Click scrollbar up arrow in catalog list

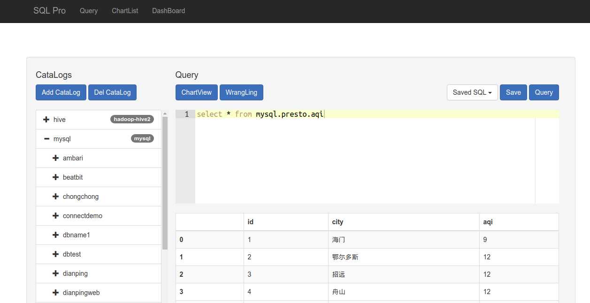point(165,114)
